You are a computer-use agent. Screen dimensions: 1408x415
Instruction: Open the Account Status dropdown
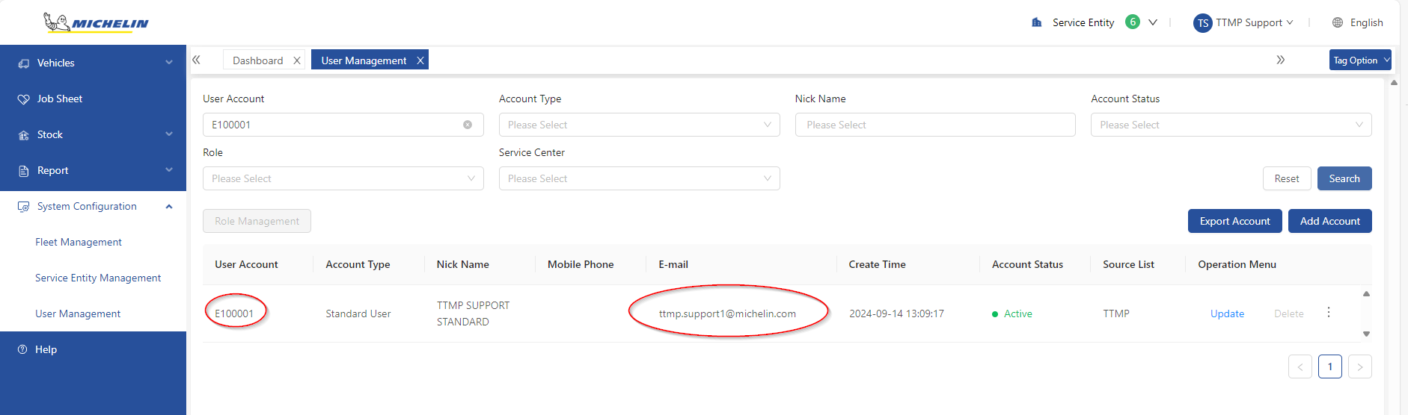(x=1231, y=125)
